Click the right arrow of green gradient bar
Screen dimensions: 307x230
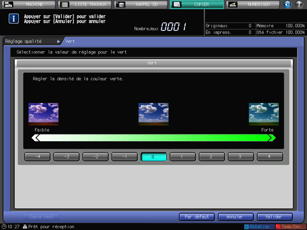coord(272,138)
